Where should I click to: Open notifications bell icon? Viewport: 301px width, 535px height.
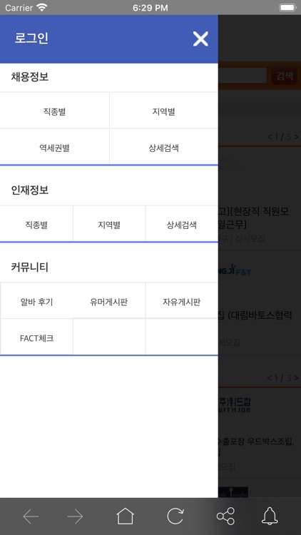point(270,516)
